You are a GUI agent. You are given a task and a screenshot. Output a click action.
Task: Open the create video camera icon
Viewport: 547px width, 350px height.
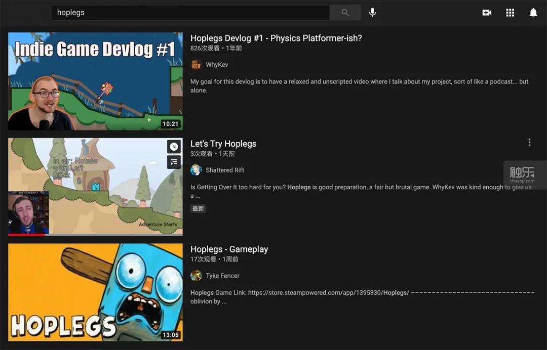(487, 13)
